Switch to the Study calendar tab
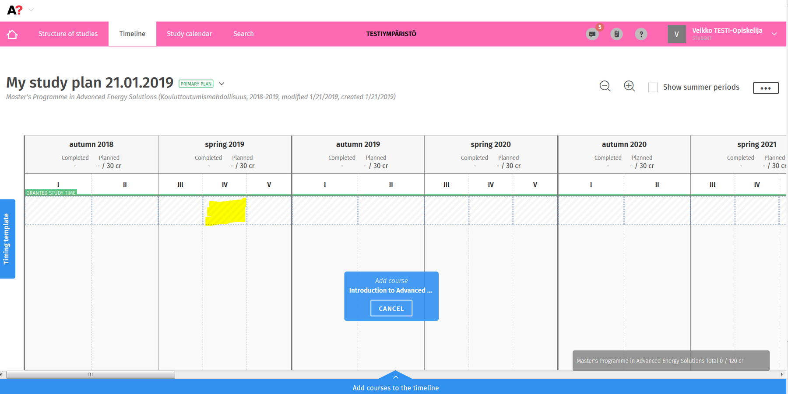Screen dimensions: 788x394 tap(189, 34)
